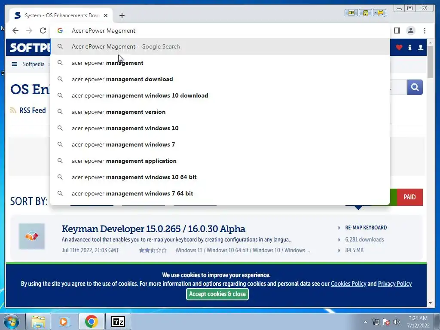Select 'Acer ePower Magement - Google Search' suggestion
Image resolution: width=440 pixels, height=330 pixels.
(220, 46)
